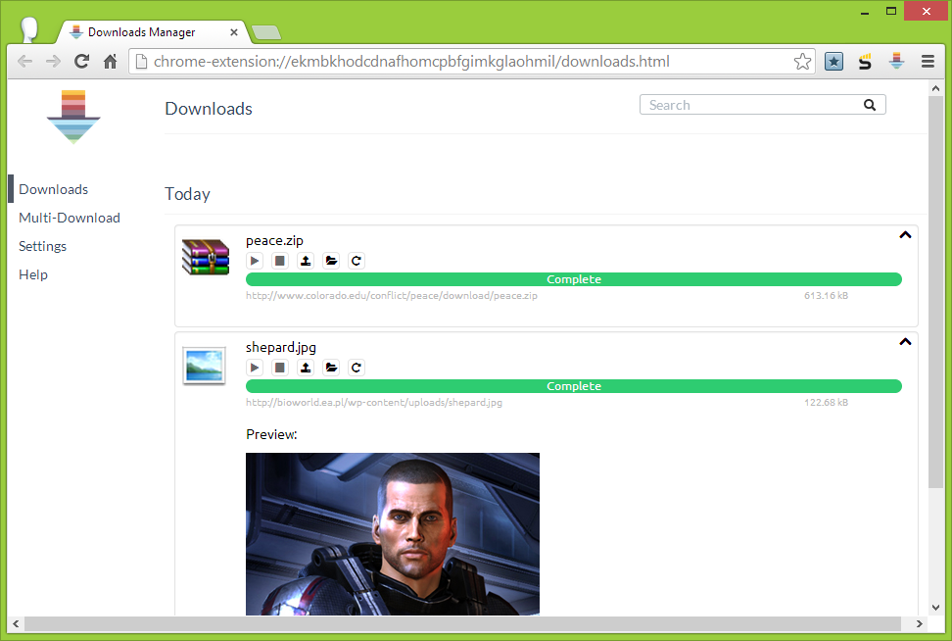This screenshot has height=641, width=952.
Task: Click the yellow S extension icon
Action: (x=865, y=62)
